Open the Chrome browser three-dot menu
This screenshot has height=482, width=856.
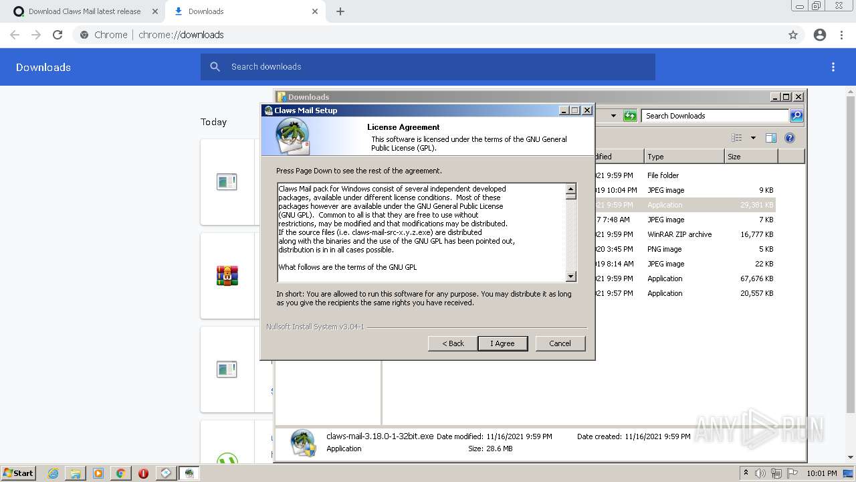click(842, 35)
